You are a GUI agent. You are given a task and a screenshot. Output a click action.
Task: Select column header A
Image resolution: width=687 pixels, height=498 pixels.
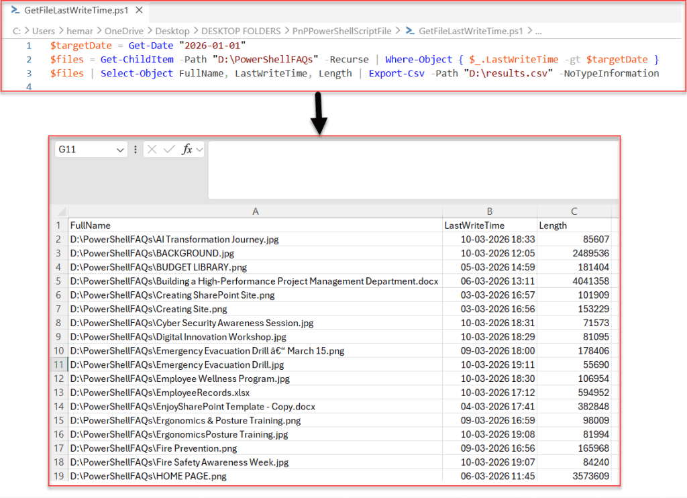tap(255, 211)
